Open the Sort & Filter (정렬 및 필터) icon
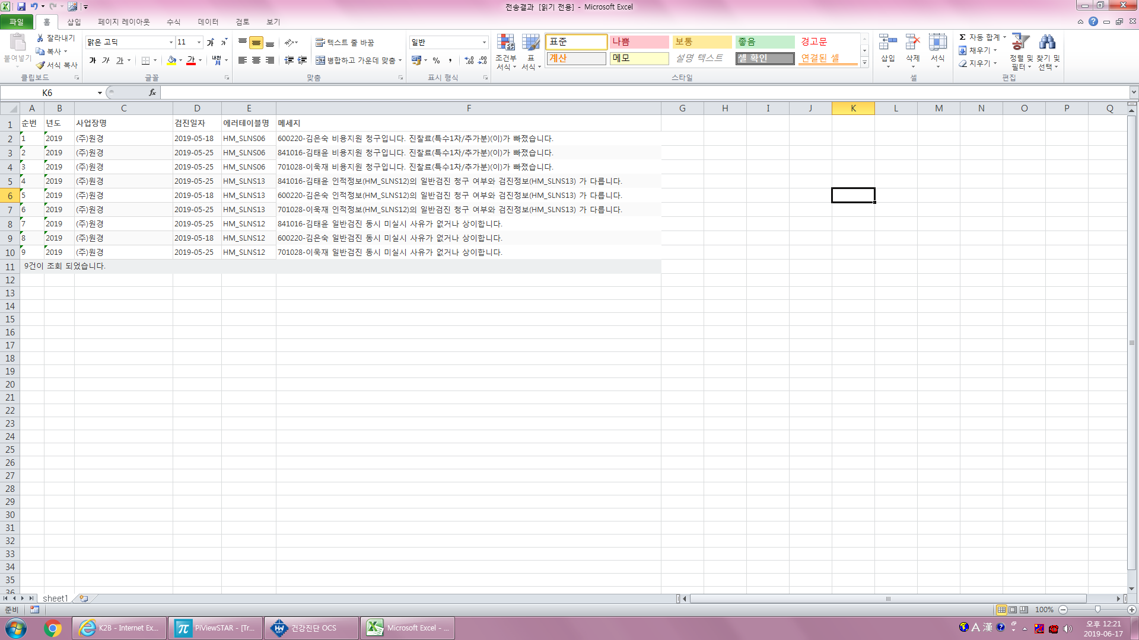The width and height of the screenshot is (1139, 640). pos(1021,42)
